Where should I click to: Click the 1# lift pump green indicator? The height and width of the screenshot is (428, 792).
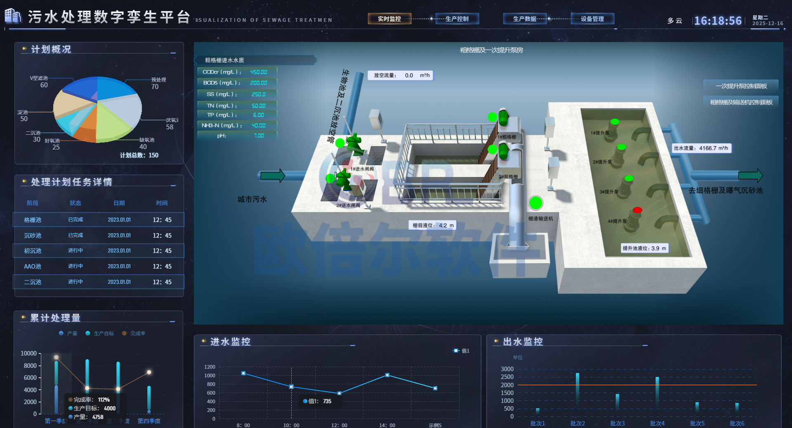tap(615, 122)
